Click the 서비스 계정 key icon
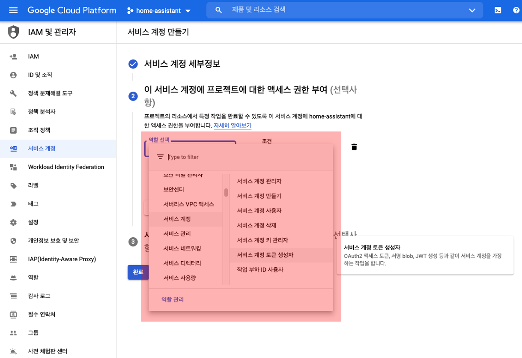 [x=13, y=149]
